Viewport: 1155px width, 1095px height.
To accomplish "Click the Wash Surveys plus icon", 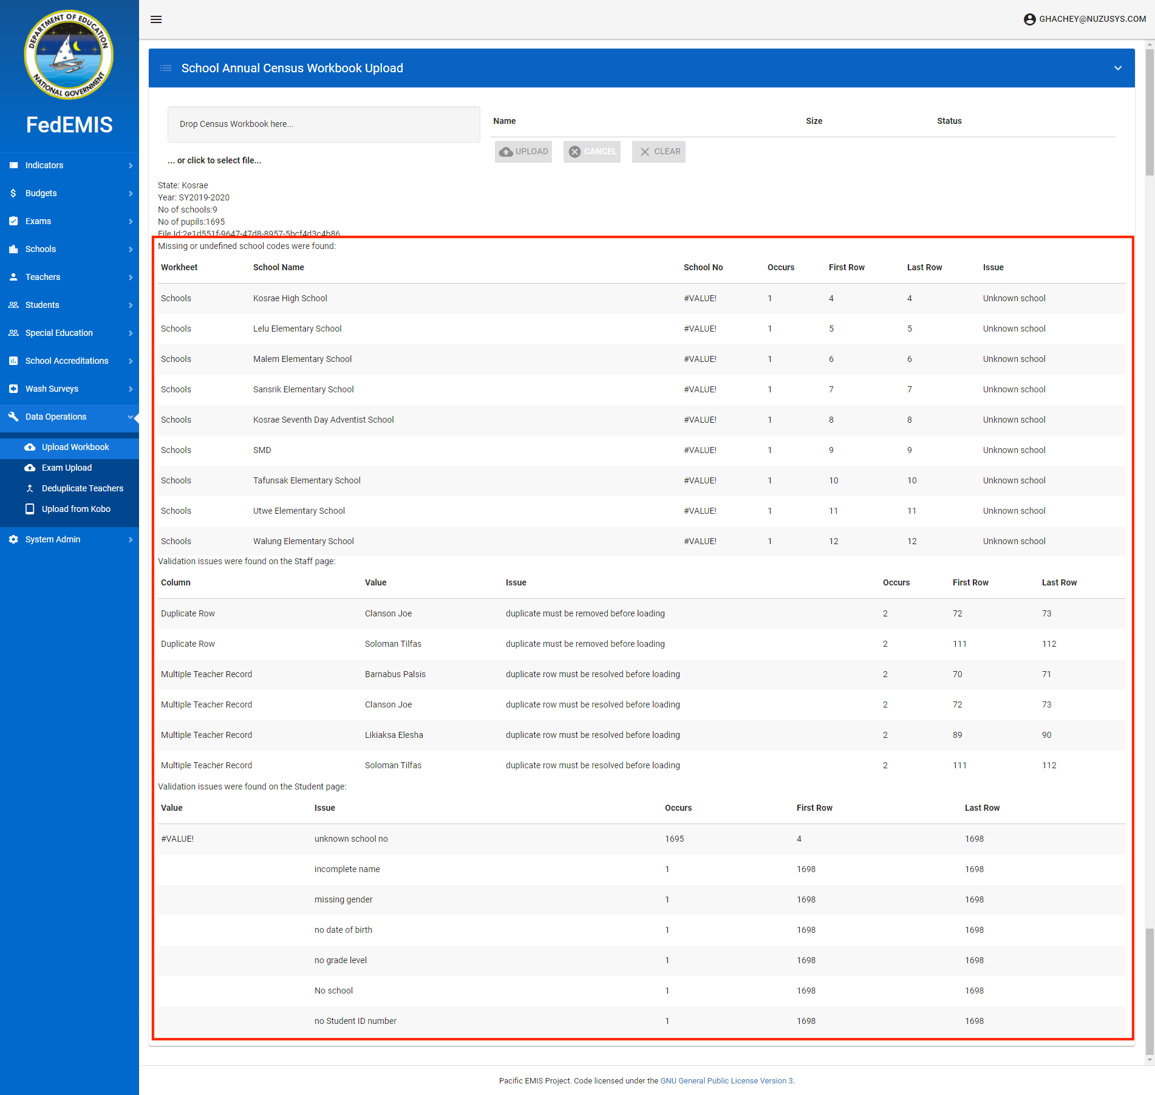I will 13,389.
